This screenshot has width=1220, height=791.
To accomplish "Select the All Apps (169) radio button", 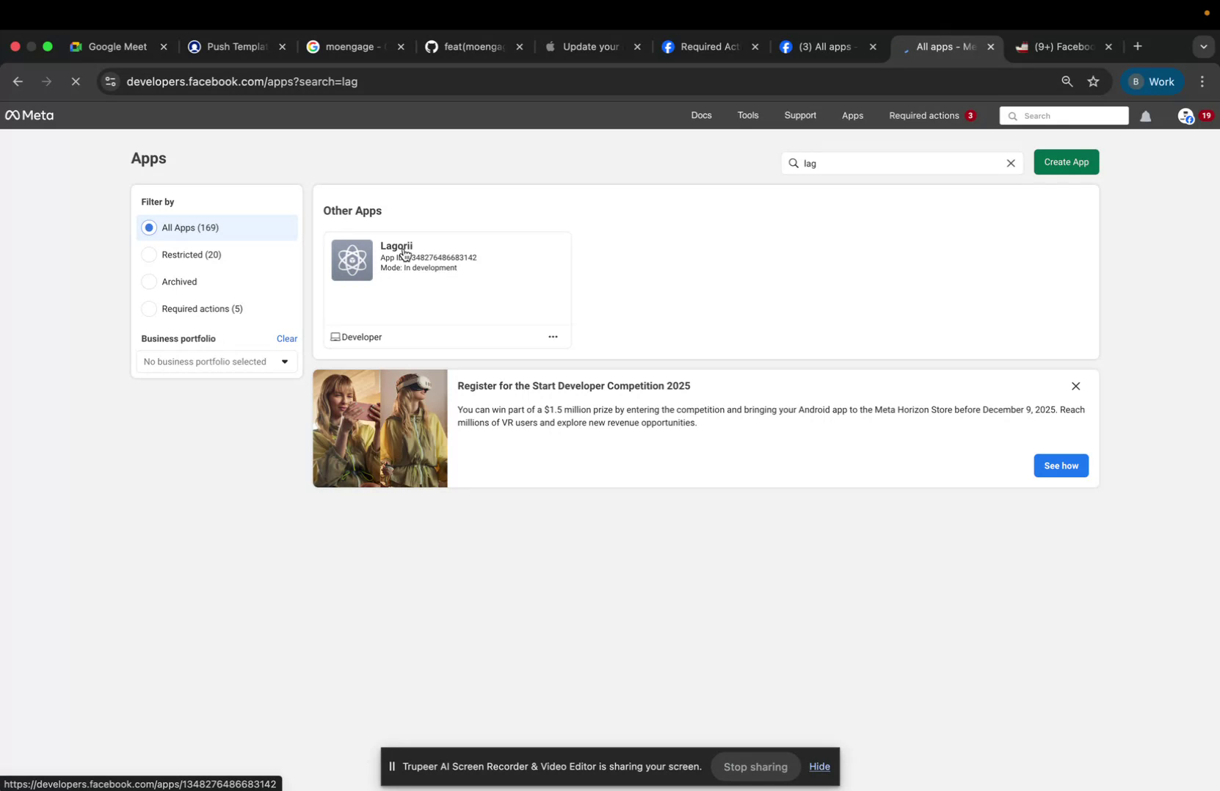I will pos(149,227).
